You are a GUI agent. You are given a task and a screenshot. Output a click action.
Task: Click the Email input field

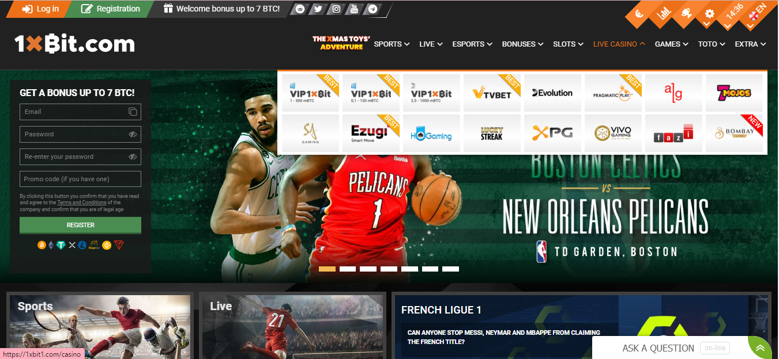coord(75,112)
